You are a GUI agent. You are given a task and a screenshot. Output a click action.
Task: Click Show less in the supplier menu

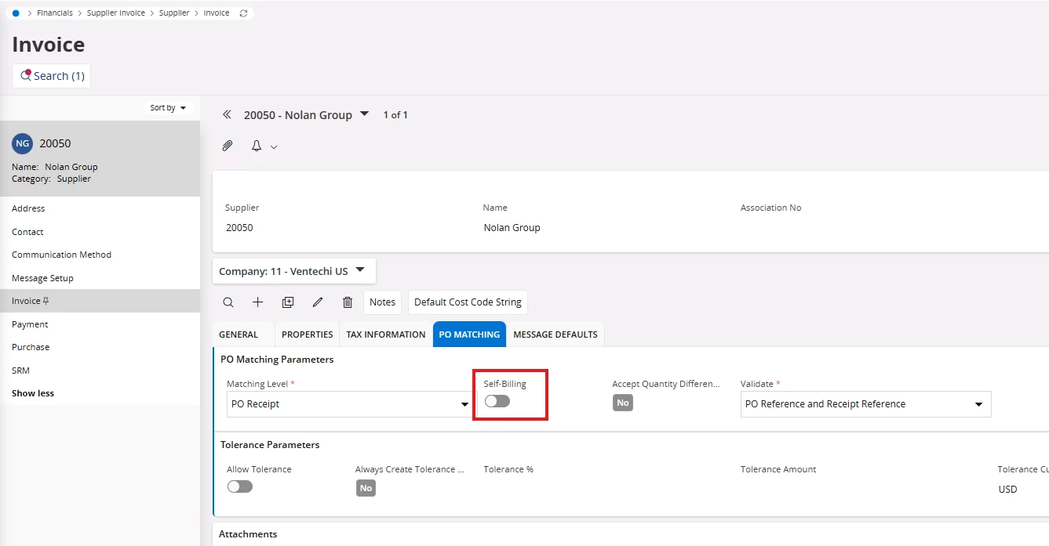coord(33,393)
